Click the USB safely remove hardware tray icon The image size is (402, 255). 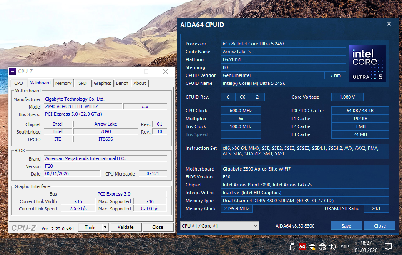click(x=292, y=247)
